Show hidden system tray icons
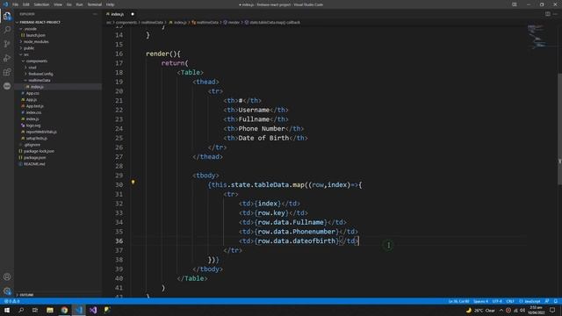The image size is (562, 316). click(501, 310)
